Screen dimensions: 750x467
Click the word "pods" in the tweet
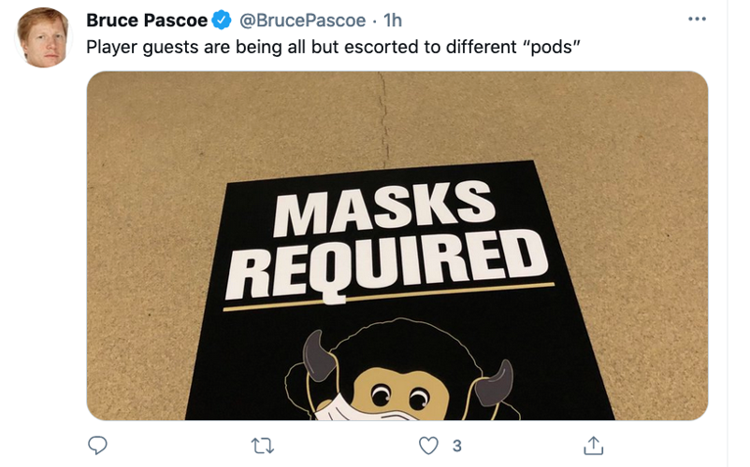click(552, 48)
